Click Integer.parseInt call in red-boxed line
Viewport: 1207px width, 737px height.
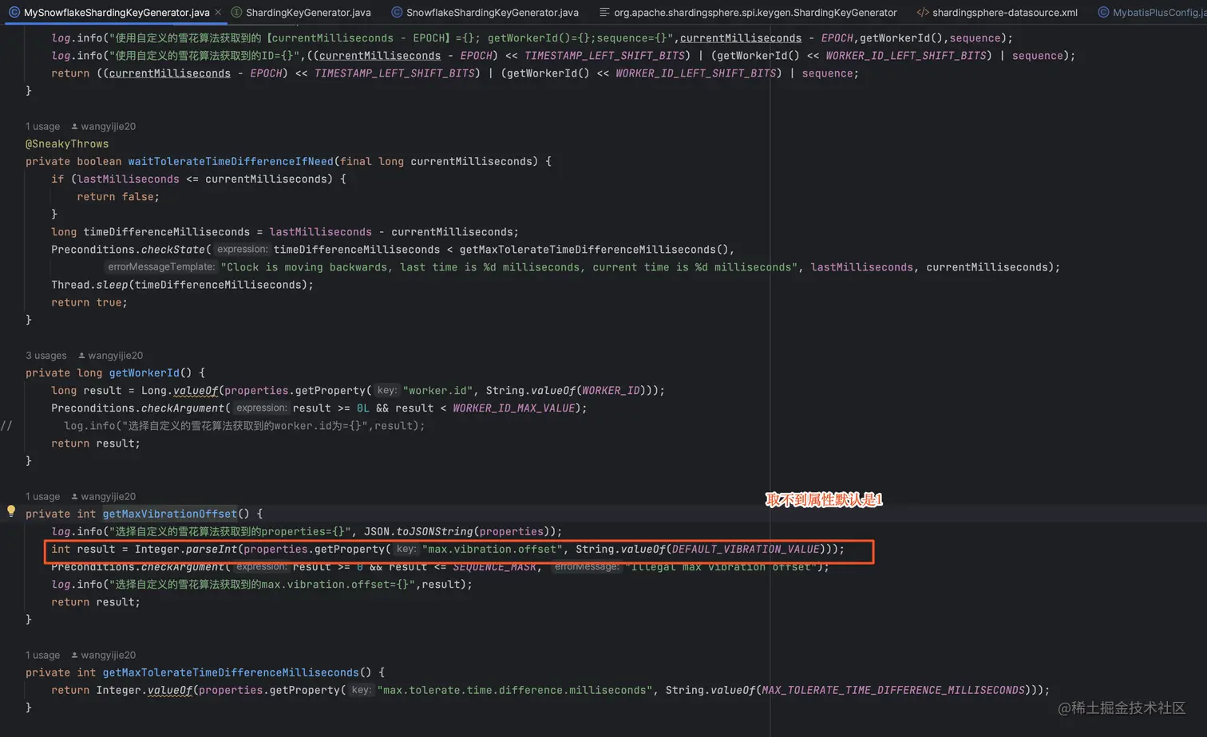[x=186, y=549]
